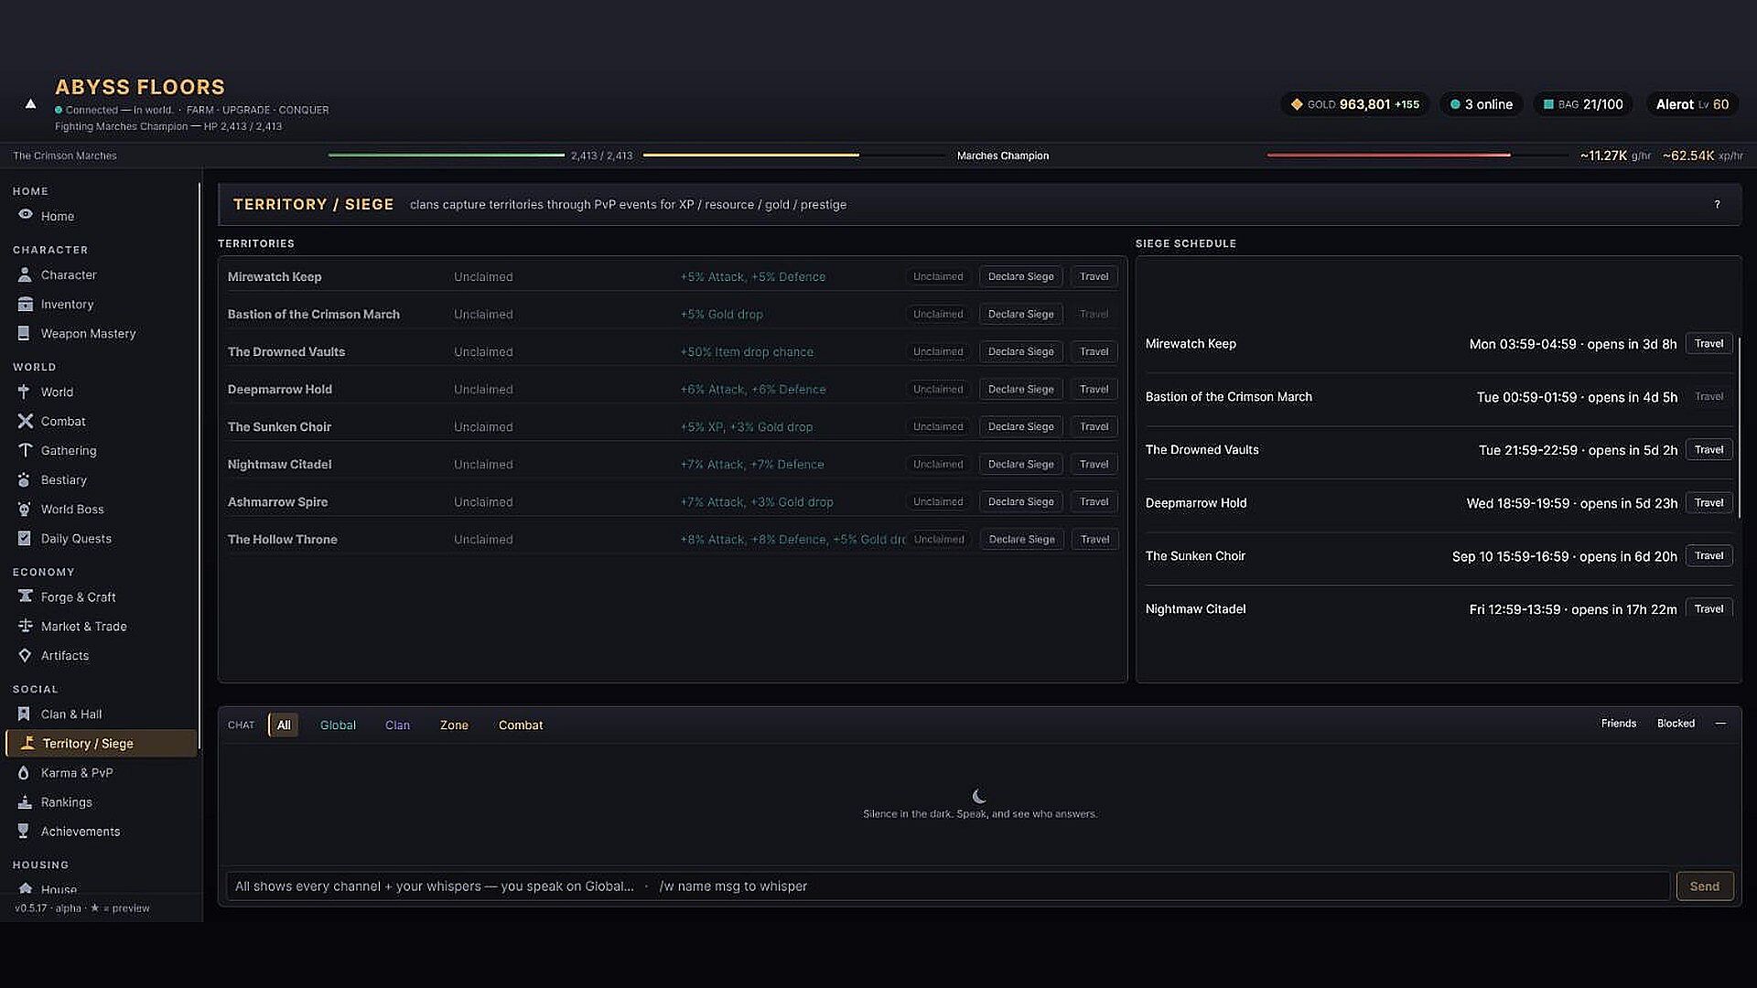Open the Bestiary paw icon
This screenshot has width=1757, height=988.
(x=25, y=479)
